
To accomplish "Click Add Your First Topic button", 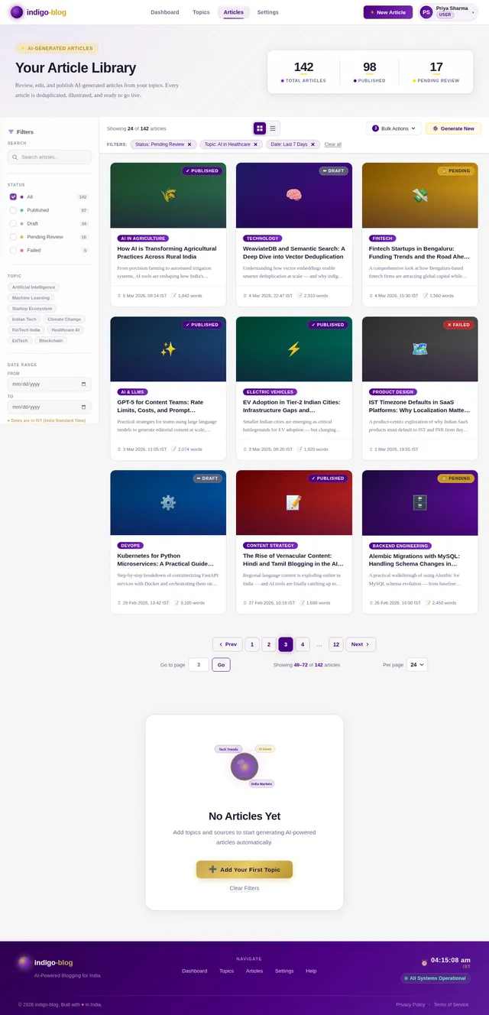I will coord(244,870).
